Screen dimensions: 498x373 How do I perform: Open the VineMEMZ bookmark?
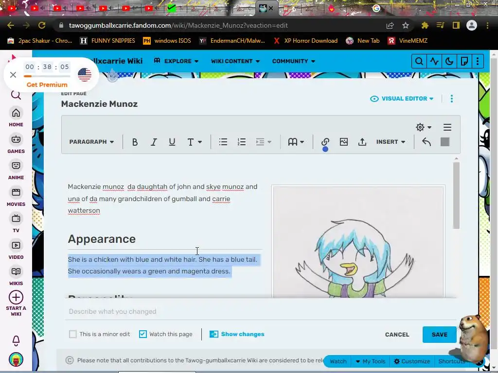click(408, 41)
